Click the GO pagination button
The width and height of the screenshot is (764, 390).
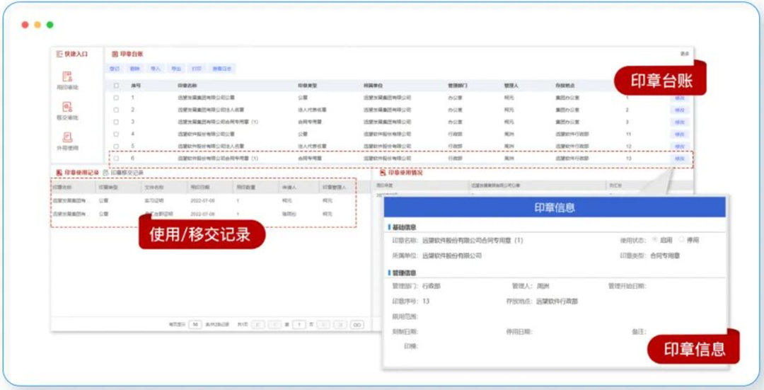tap(357, 325)
